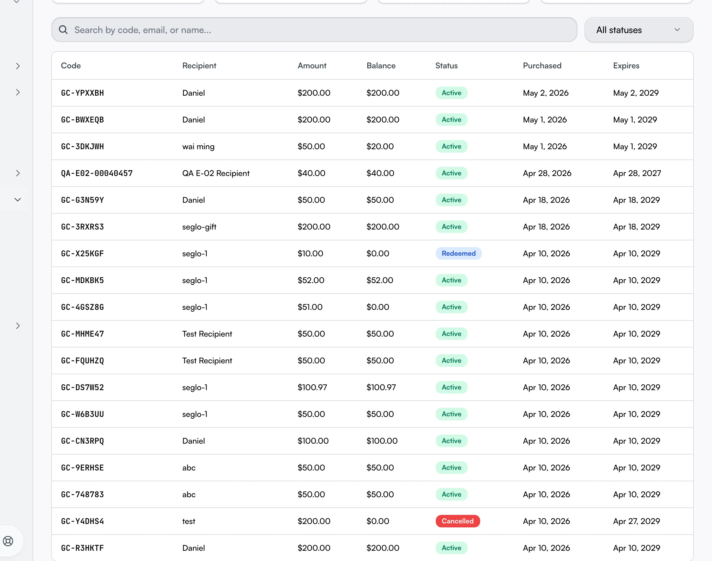This screenshot has height=561, width=712.
Task: Click the $40.00 balance cell
Action: point(380,173)
